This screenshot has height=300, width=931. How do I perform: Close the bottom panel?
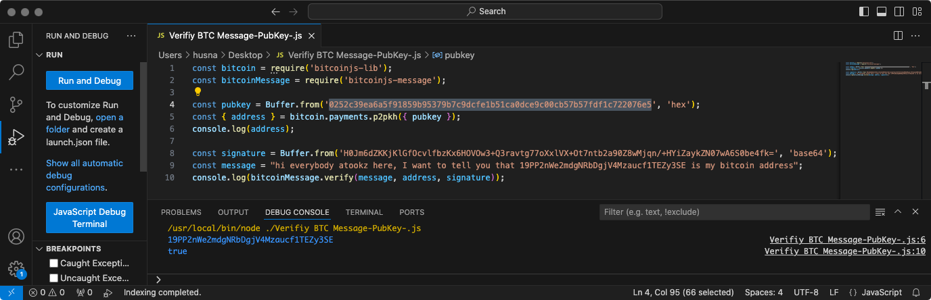[915, 212]
